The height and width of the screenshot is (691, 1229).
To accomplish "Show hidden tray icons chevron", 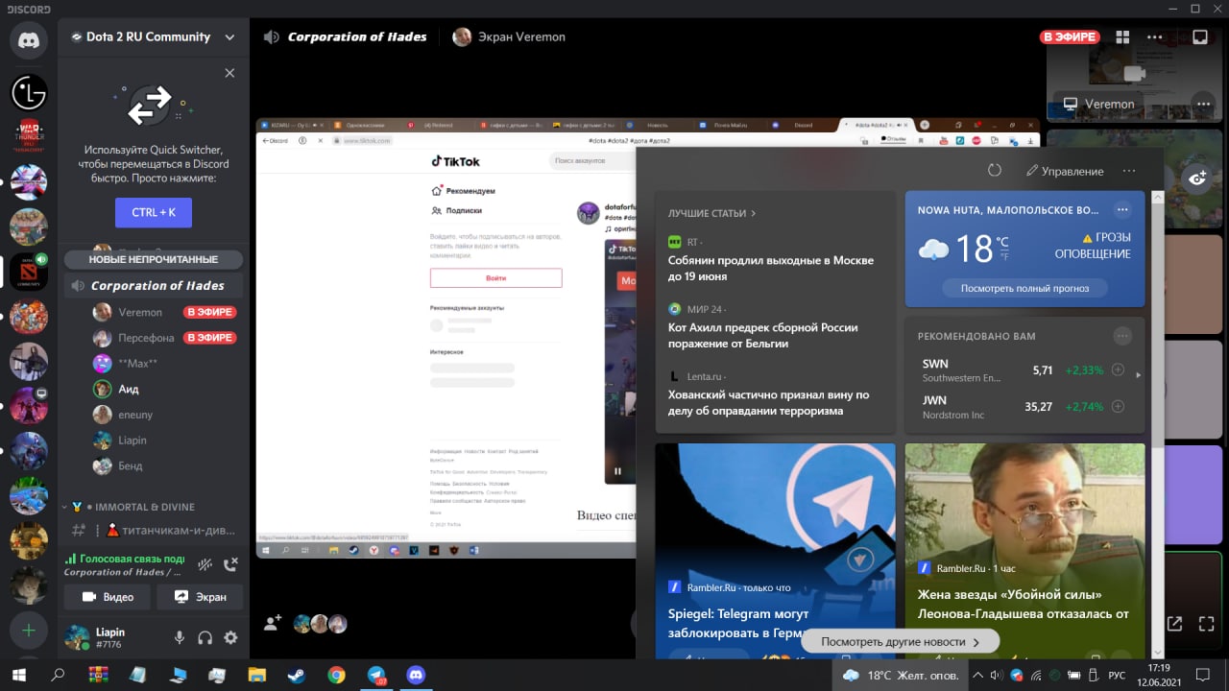I will (x=976, y=675).
